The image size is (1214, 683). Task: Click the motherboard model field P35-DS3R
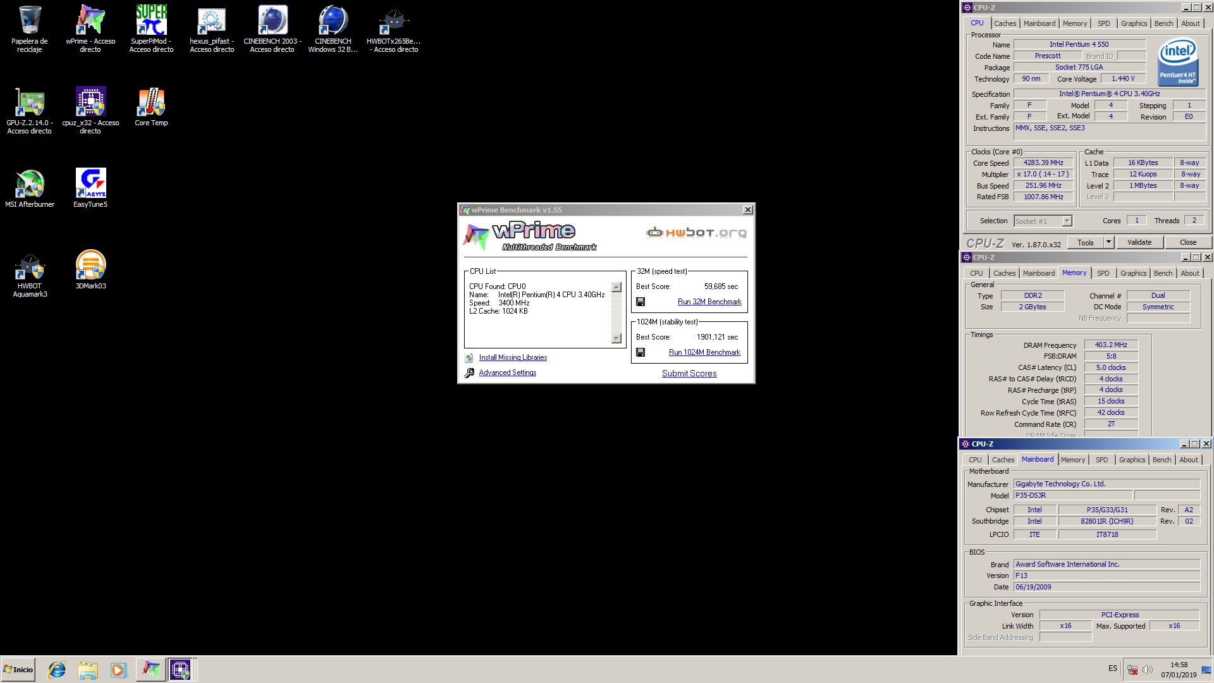click(1072, 495)
